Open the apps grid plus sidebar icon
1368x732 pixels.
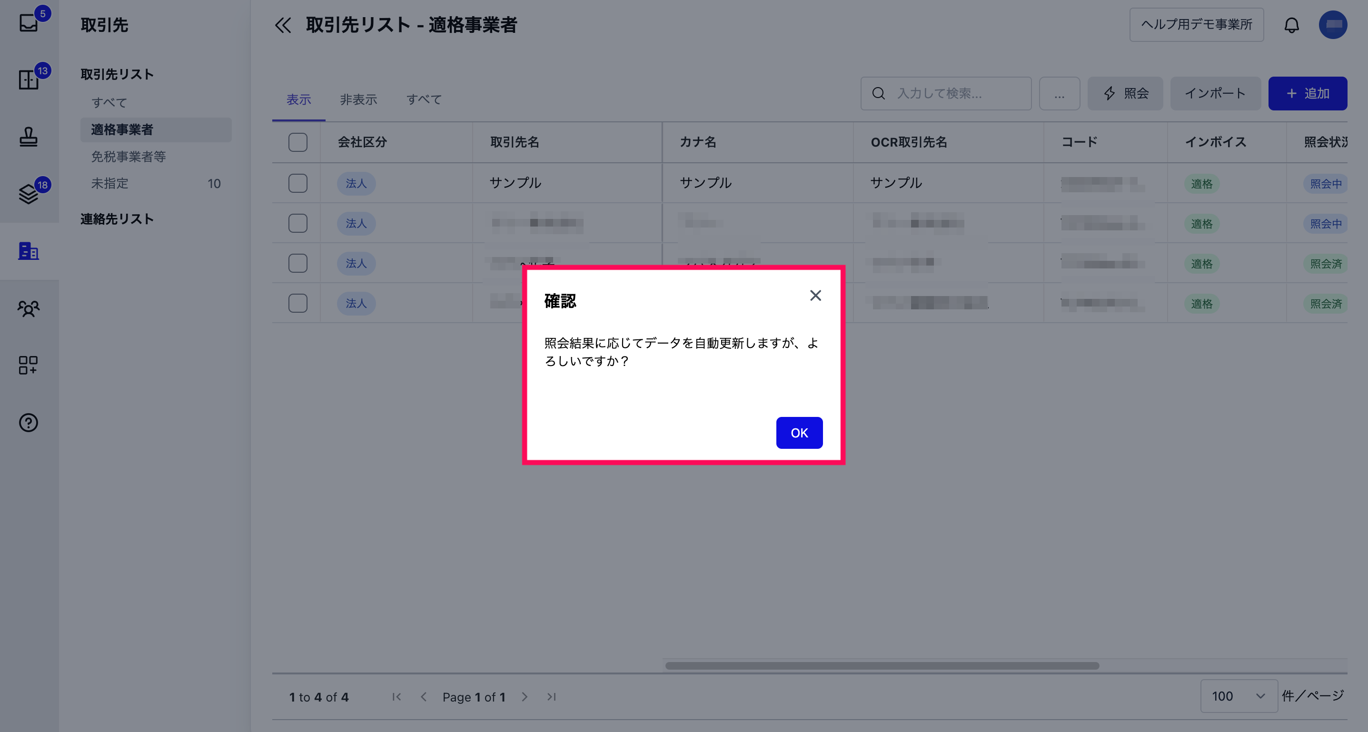coord(29,365)
